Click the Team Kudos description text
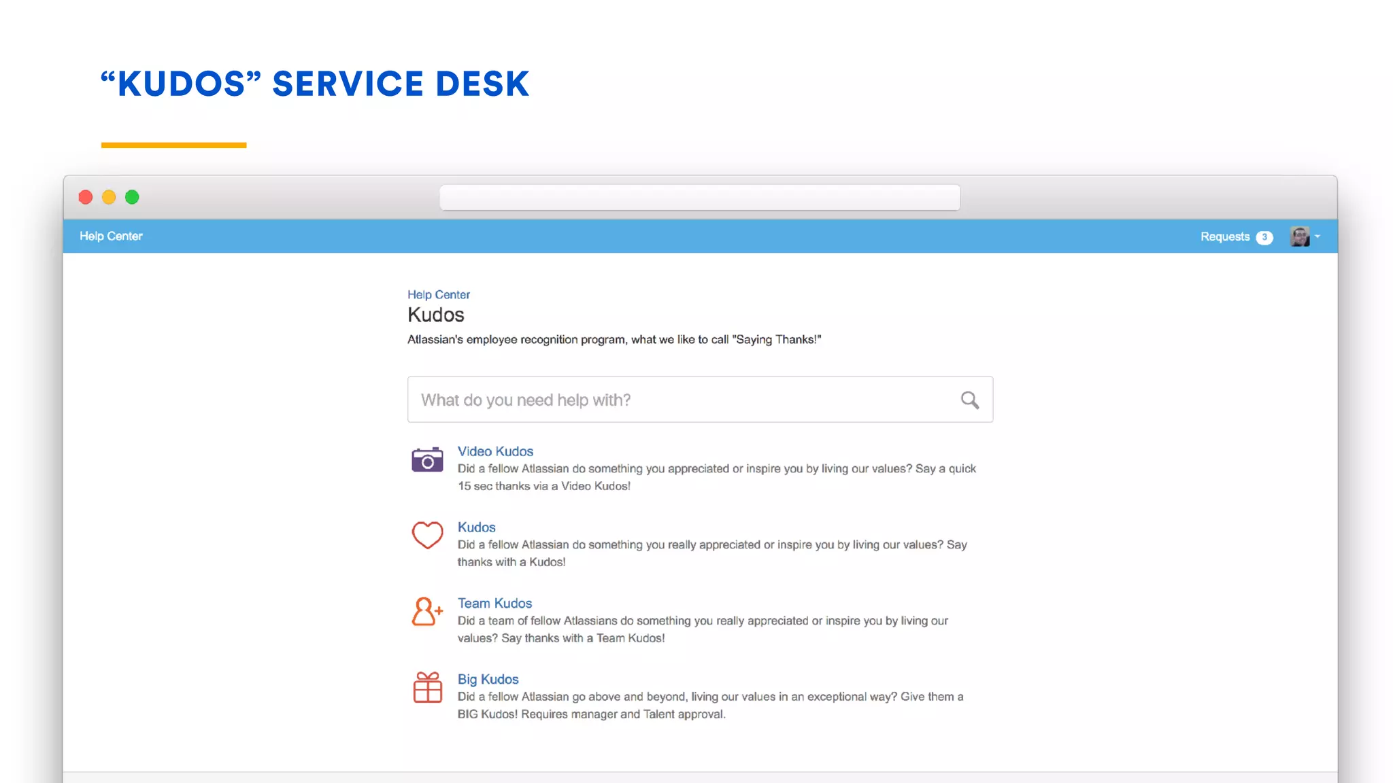 click(703, 629)
